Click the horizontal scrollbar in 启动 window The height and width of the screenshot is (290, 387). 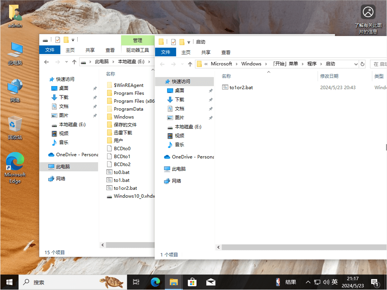300,247
